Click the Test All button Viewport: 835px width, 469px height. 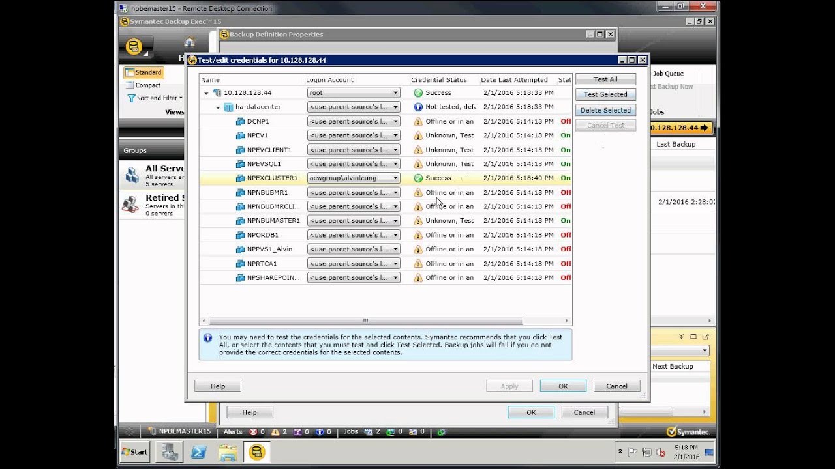pos(605,79)
